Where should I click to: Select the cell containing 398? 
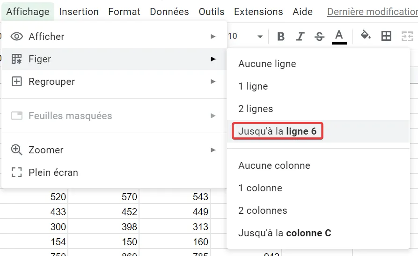click(103, 226)
